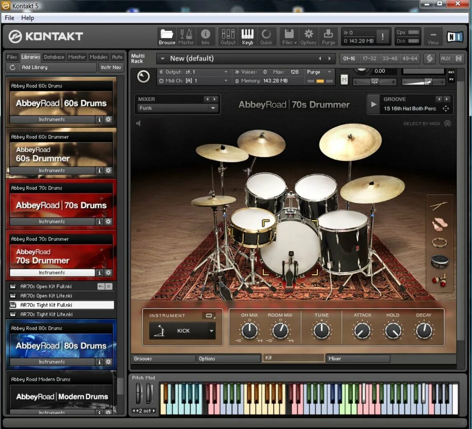Viewport: 472px width, 429px height.
Task: Minimize rack with View button
Action: point(433,37)
